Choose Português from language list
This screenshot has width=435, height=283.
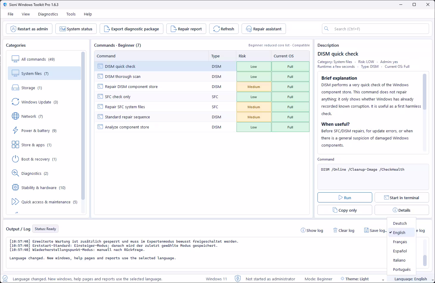click(x=401, y=269)
